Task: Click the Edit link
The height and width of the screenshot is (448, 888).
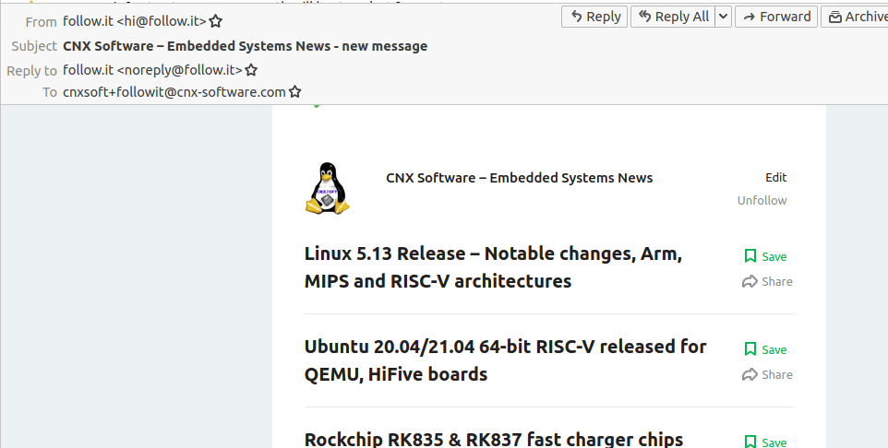Action: pos(776,178)
